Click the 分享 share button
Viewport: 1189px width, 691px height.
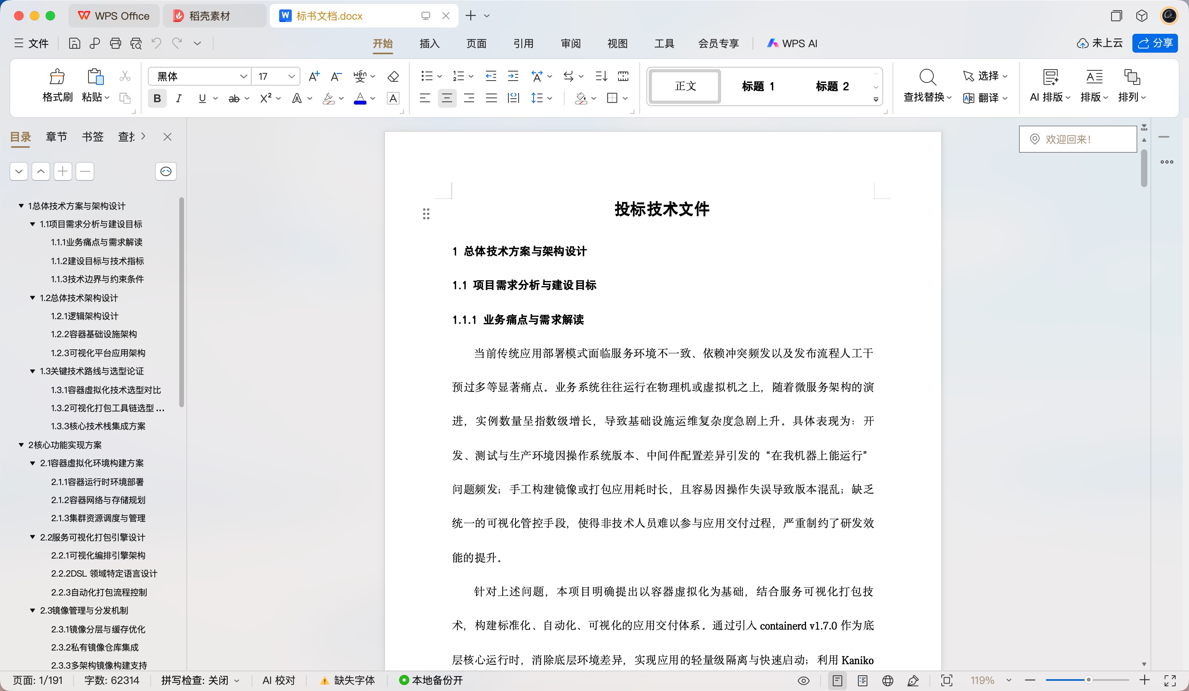pos(1155,43)
